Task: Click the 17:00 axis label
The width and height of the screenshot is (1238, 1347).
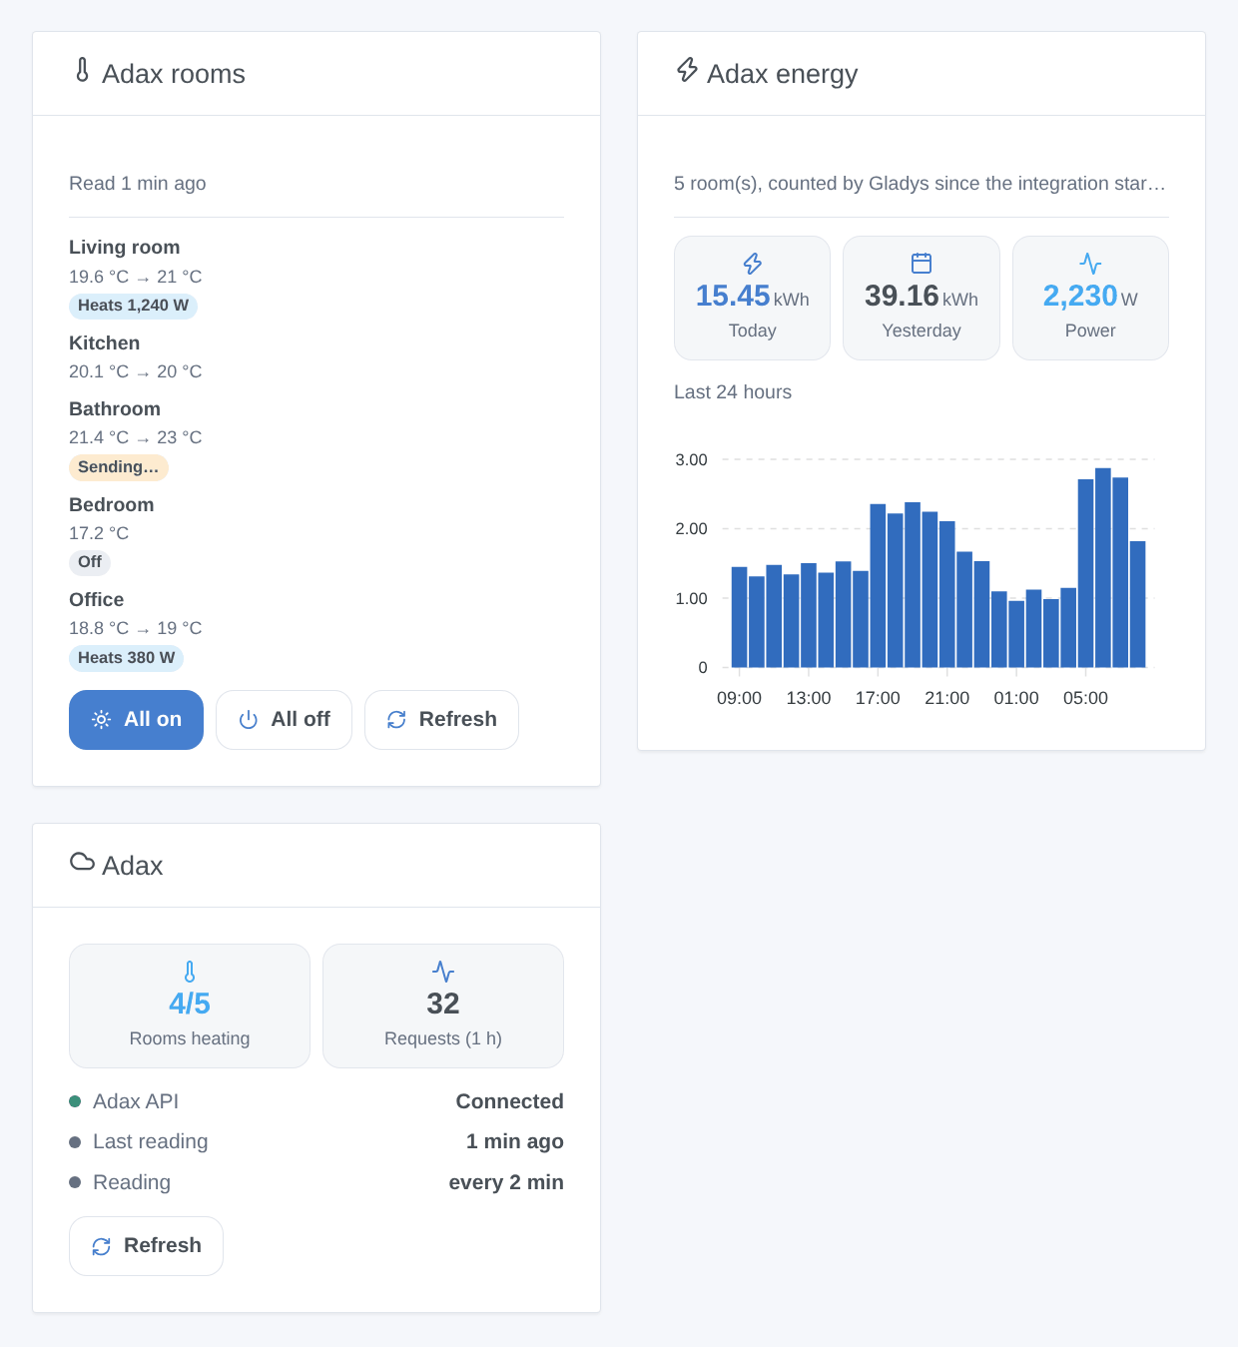Action: click(878, 698)
